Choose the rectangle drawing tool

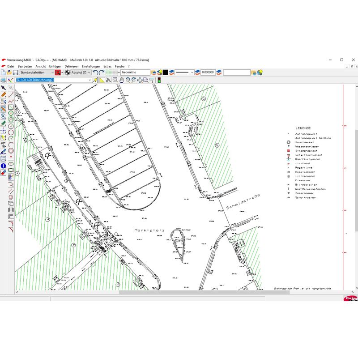tap(11, 107)
